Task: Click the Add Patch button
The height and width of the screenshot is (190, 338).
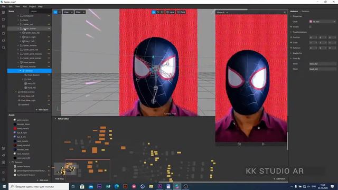Action: click(279, 179)
